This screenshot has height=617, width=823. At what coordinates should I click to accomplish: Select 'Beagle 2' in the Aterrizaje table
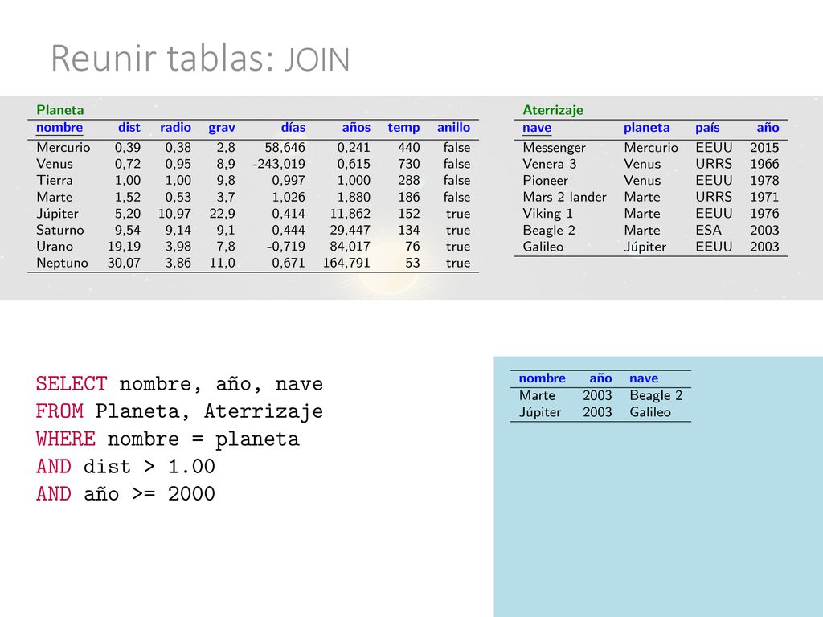(548, 231)
